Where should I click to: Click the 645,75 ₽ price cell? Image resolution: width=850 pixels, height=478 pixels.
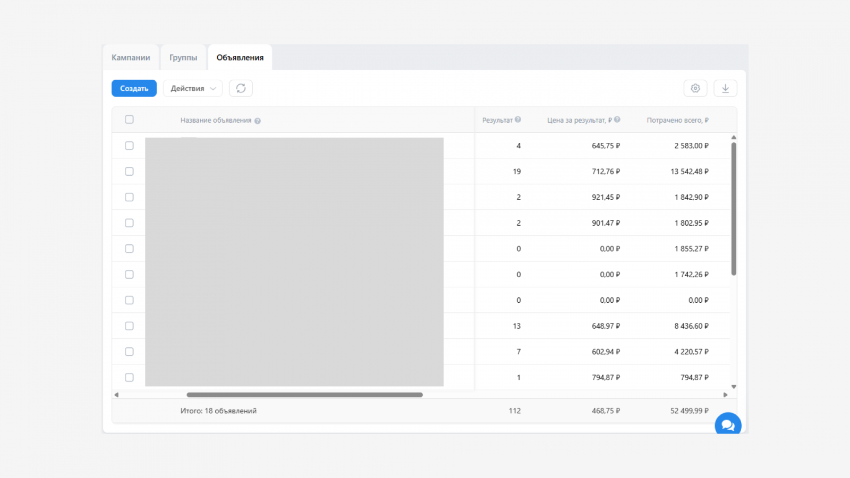pos(606,146)
